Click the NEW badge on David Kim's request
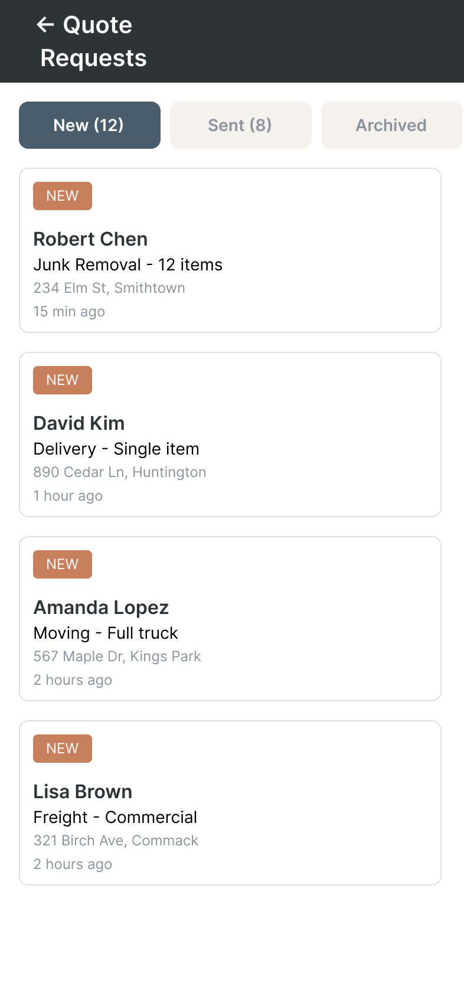The image size is (464, 1006). tap(63, 380)
